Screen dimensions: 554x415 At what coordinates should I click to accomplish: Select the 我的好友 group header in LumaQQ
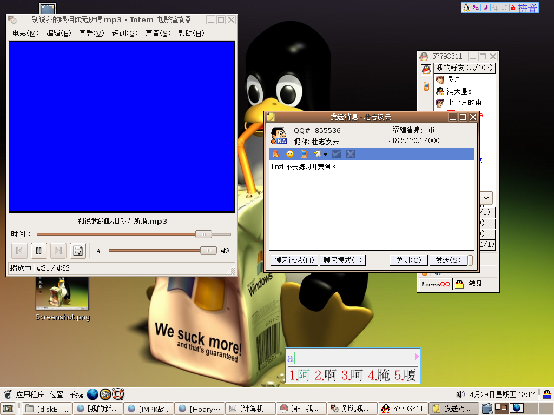464,68
